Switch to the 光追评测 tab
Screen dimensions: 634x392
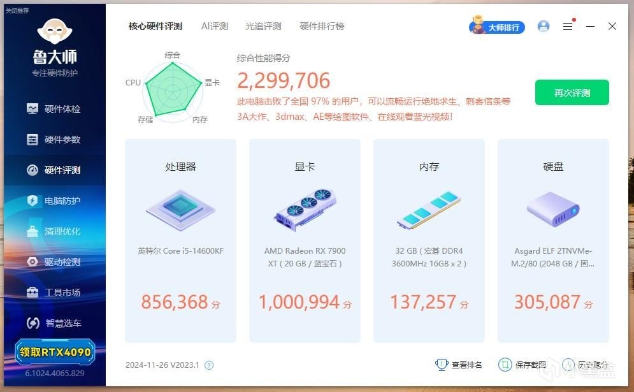pos(263,26)
